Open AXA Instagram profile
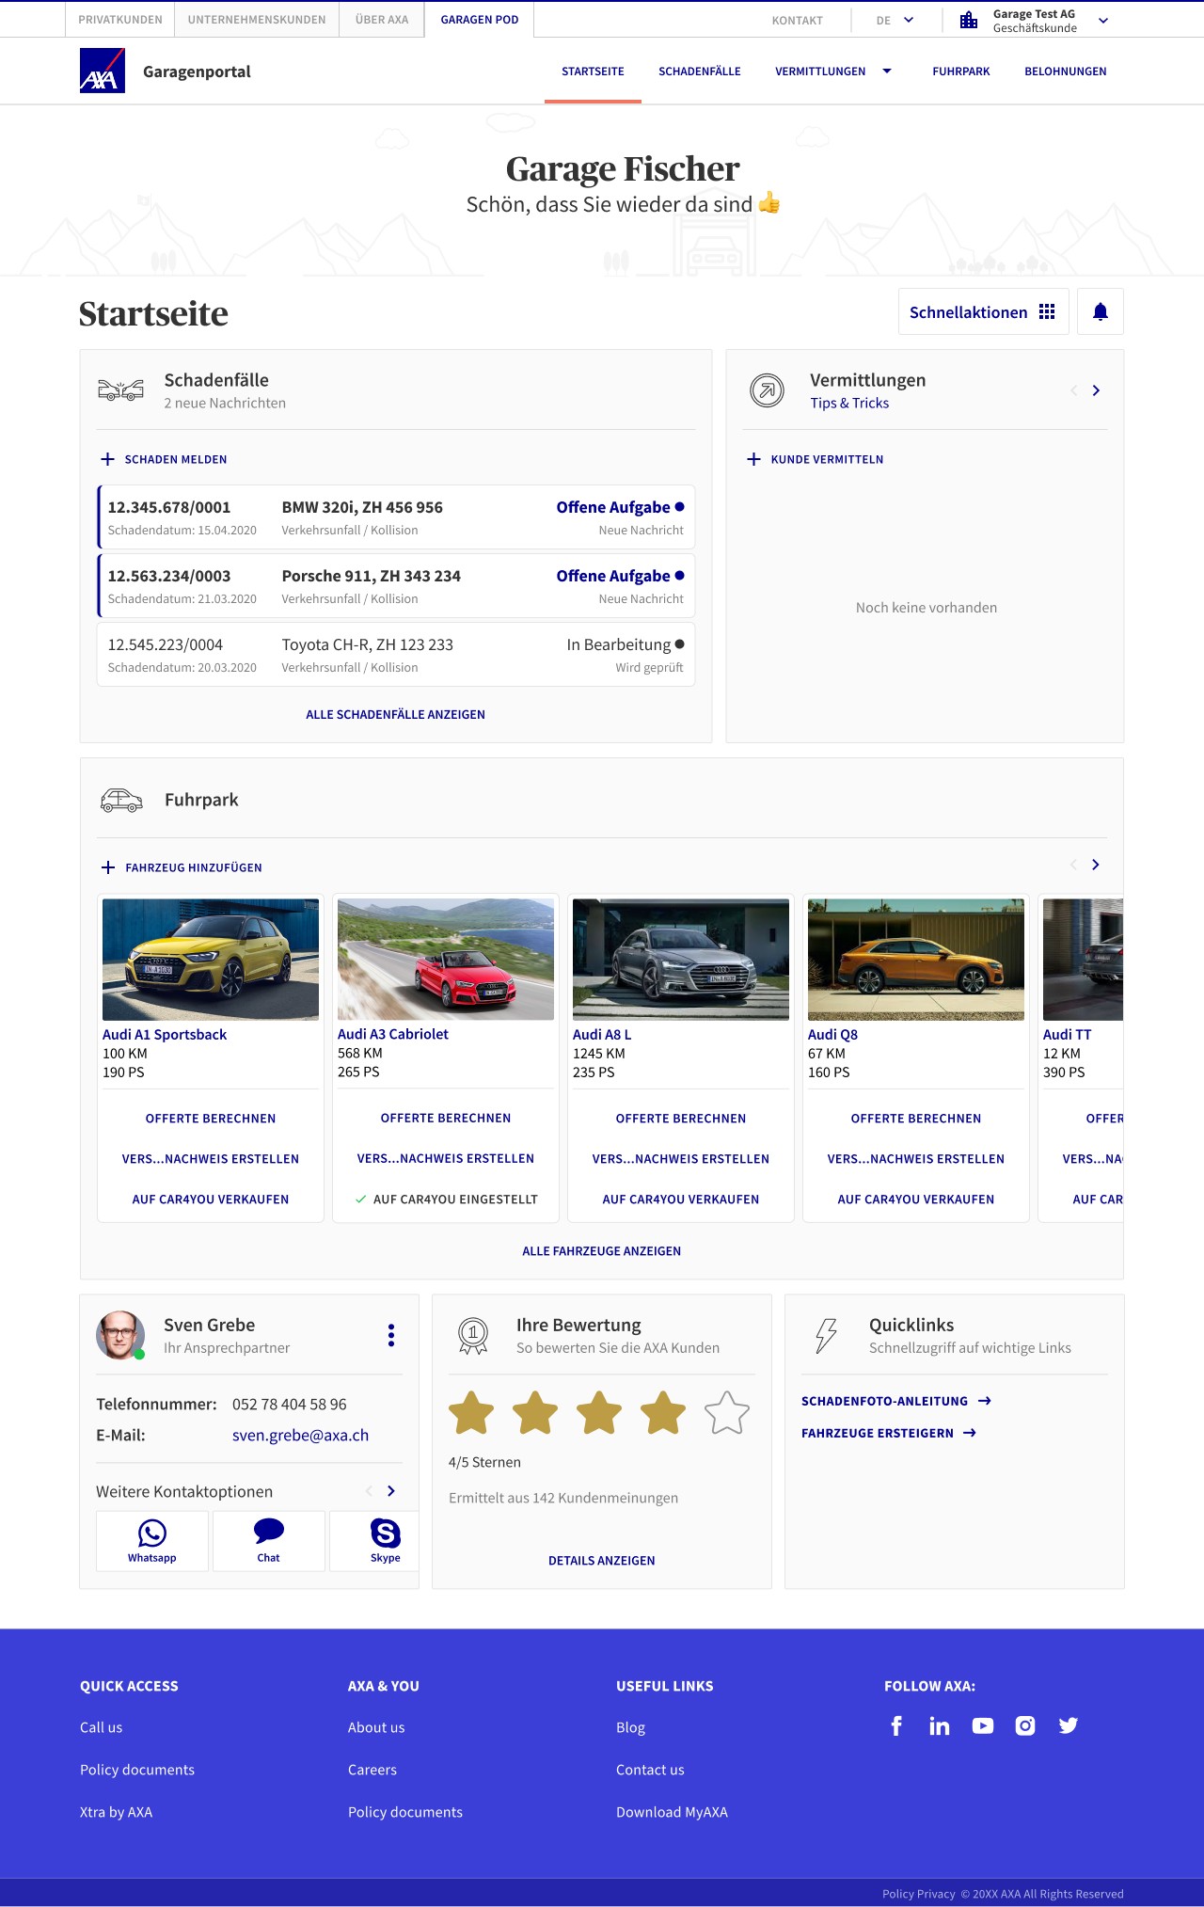1204x1907 pixels. point(1025,1725)
